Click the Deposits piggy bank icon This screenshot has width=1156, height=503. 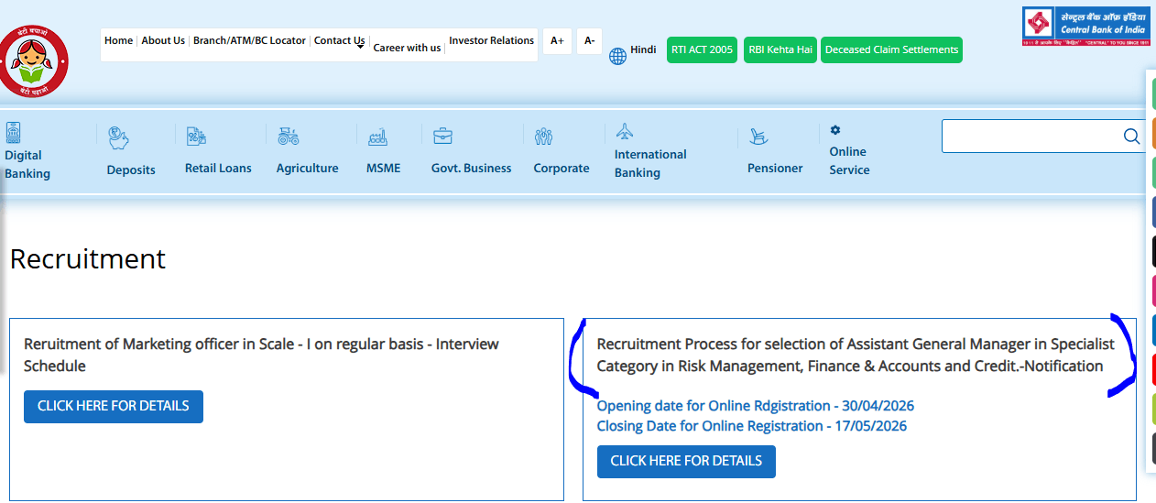click(x=118, y=137)
